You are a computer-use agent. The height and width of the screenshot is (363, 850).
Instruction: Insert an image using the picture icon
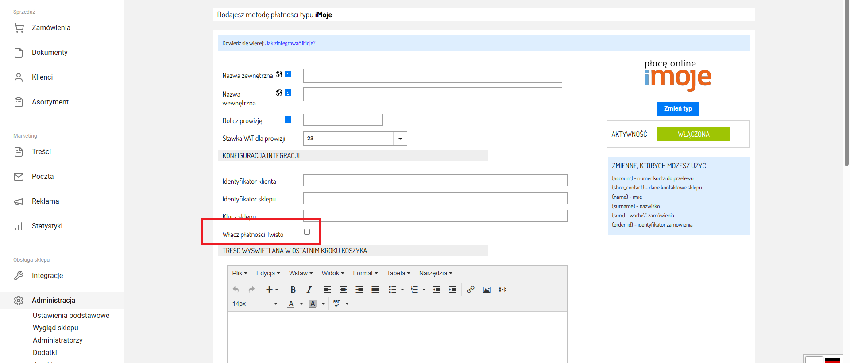pyautogui.click(x=487, y=290)
